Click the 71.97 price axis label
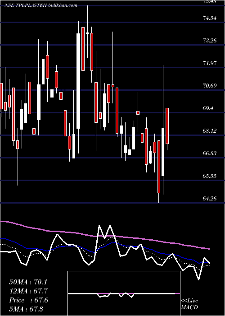This screenshot has height=316, width=225. pyautogui.click(x=210, y=63)
